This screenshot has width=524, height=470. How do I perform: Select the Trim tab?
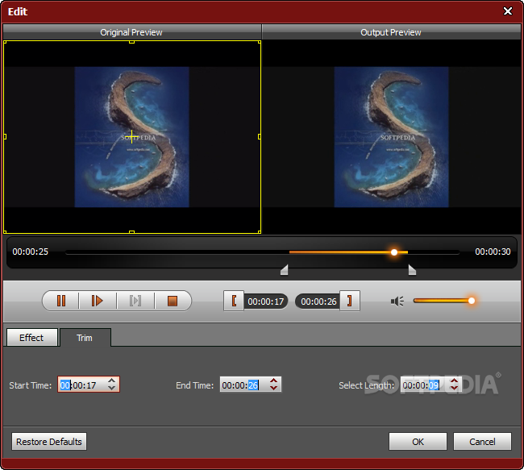pyautogui.click(x=85, y=338)
